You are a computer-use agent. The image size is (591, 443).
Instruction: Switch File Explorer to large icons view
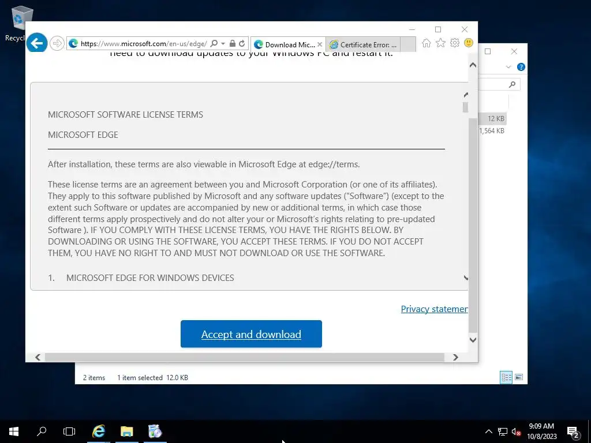519,377
